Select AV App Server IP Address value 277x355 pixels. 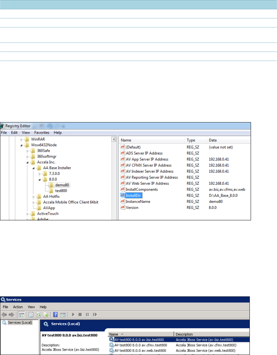[x=147, y=159]
